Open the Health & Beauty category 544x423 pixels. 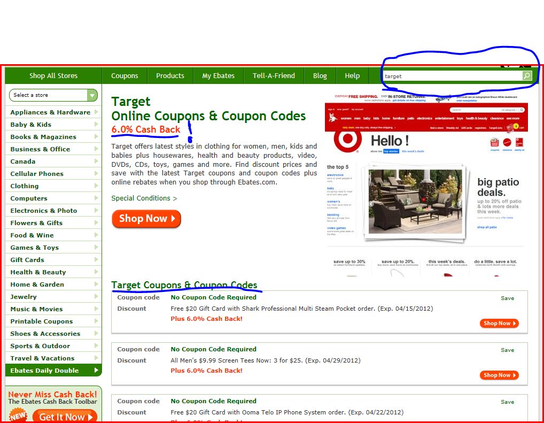point(53,272)
